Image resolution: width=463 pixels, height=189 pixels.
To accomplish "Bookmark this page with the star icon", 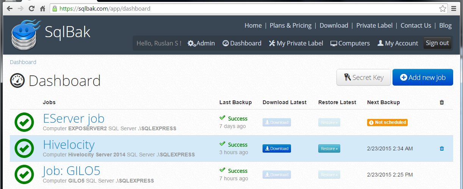I will [442, 8].
